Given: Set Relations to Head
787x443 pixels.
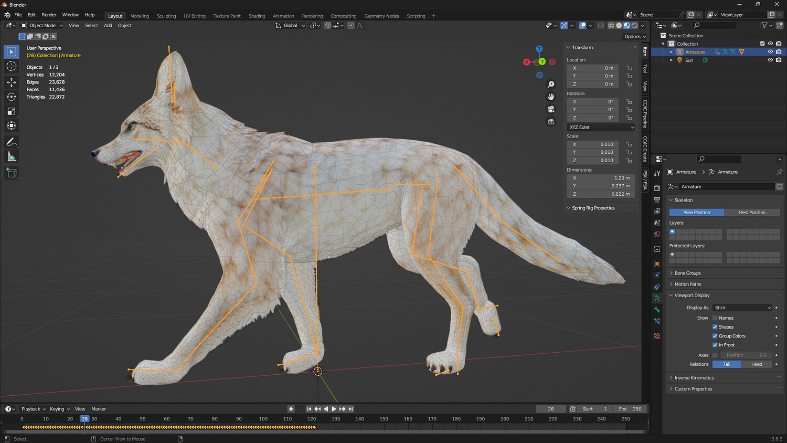Looking at the screenshot, I should pyautogui.click(x=756, y=364).
